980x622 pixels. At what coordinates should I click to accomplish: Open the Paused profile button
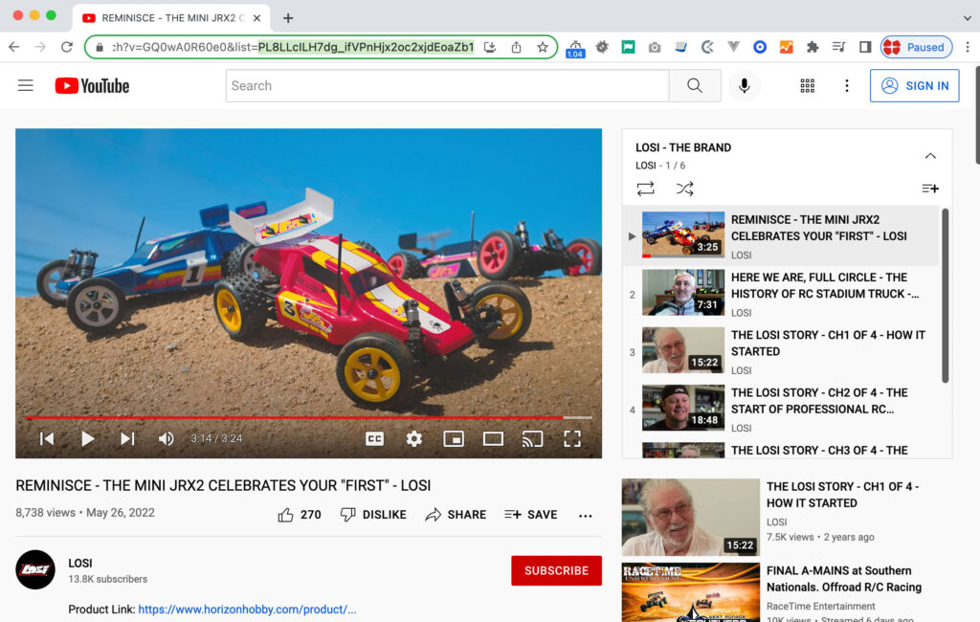916,47
